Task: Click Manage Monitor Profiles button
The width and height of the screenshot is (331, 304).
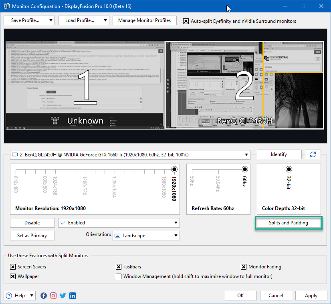Action: click(x=145, y=20)
